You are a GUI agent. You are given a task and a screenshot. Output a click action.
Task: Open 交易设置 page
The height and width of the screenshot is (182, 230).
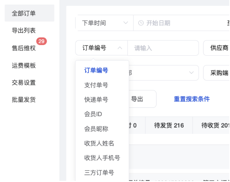coord(23,82)
